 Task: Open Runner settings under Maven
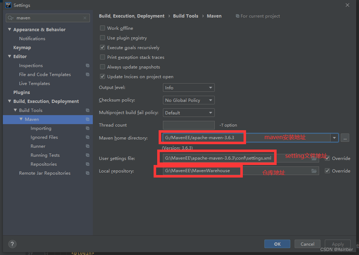[x=38, y=146]
